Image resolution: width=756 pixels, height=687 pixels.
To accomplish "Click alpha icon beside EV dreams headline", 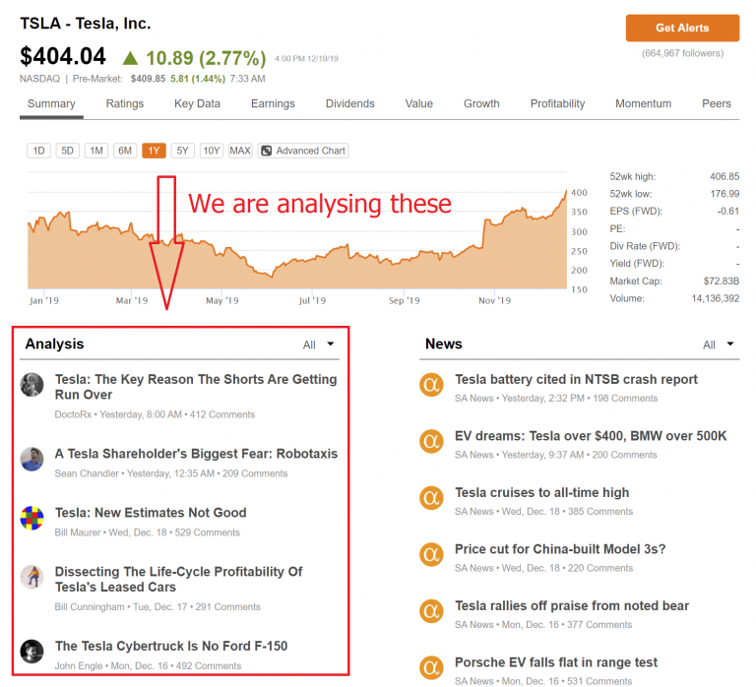I will click(x=431, y=441).
